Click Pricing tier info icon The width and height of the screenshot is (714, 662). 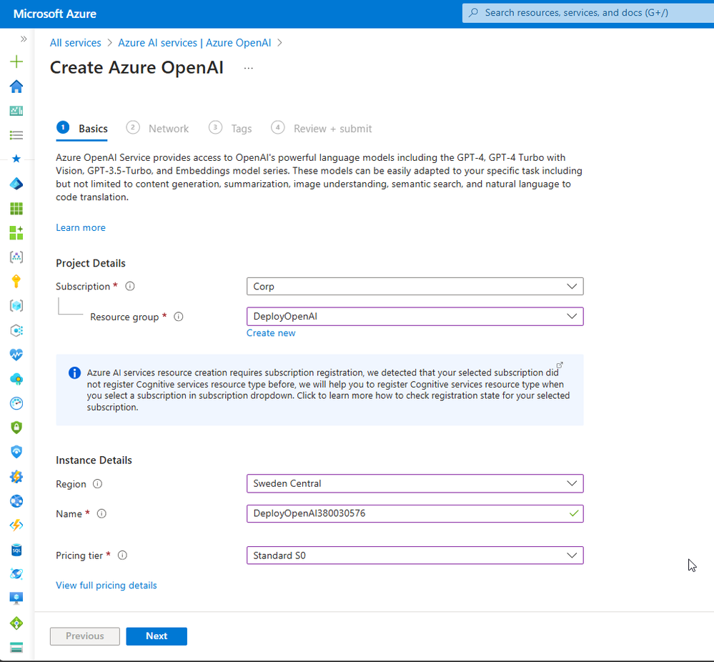coord(122,555)
